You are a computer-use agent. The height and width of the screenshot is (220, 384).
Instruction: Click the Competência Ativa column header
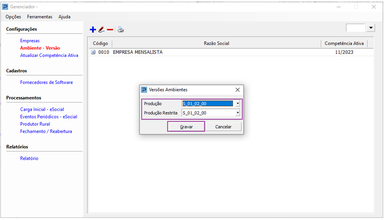(x=344, y=43)
